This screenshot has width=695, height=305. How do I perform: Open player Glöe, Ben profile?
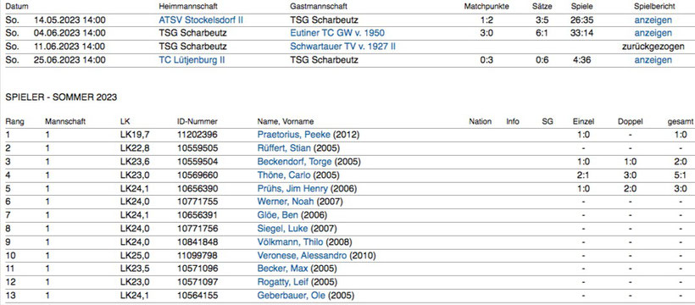point(277,215)
